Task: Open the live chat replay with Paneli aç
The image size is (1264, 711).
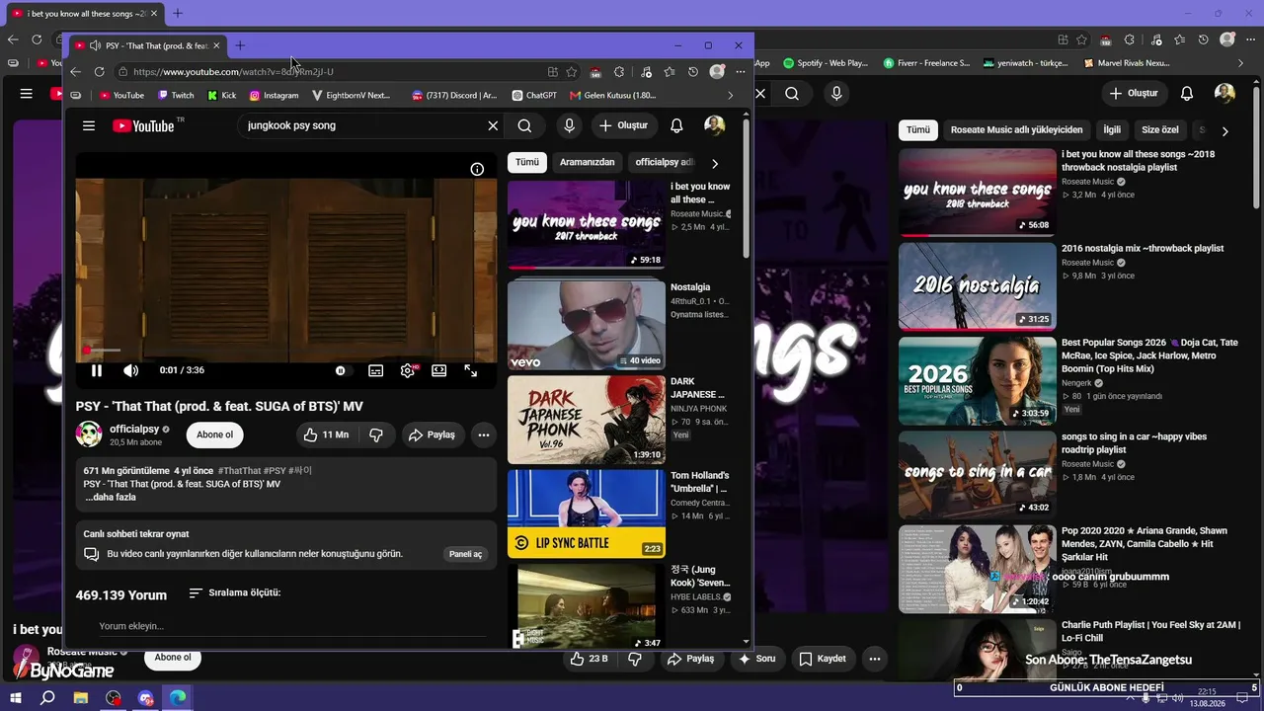Action: (465, 554)
